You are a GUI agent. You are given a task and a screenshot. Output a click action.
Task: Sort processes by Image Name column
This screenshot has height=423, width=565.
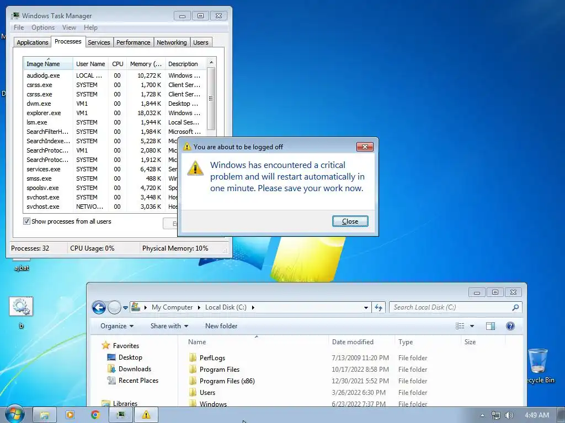pyautogui.click(x=49, y=64)
